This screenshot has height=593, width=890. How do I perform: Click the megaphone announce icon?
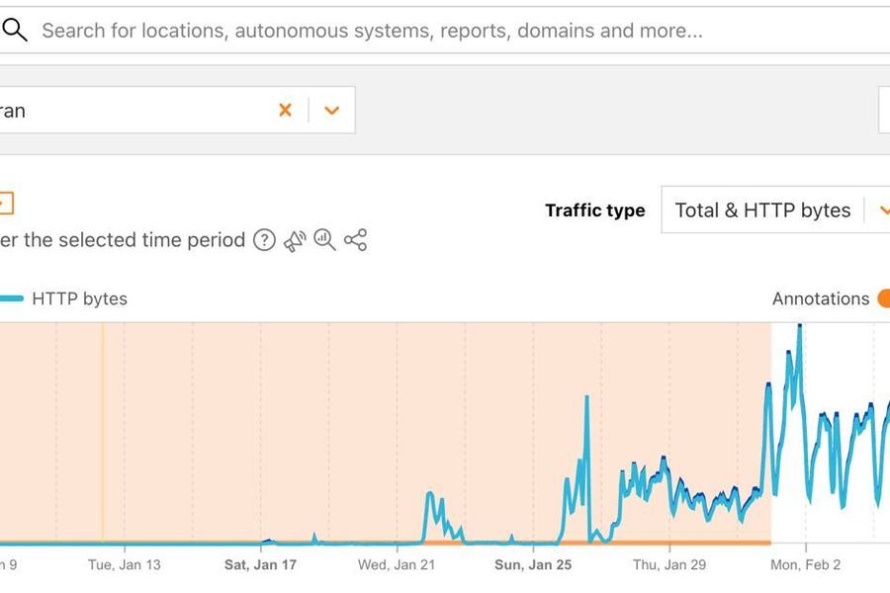tap(295, 240)
